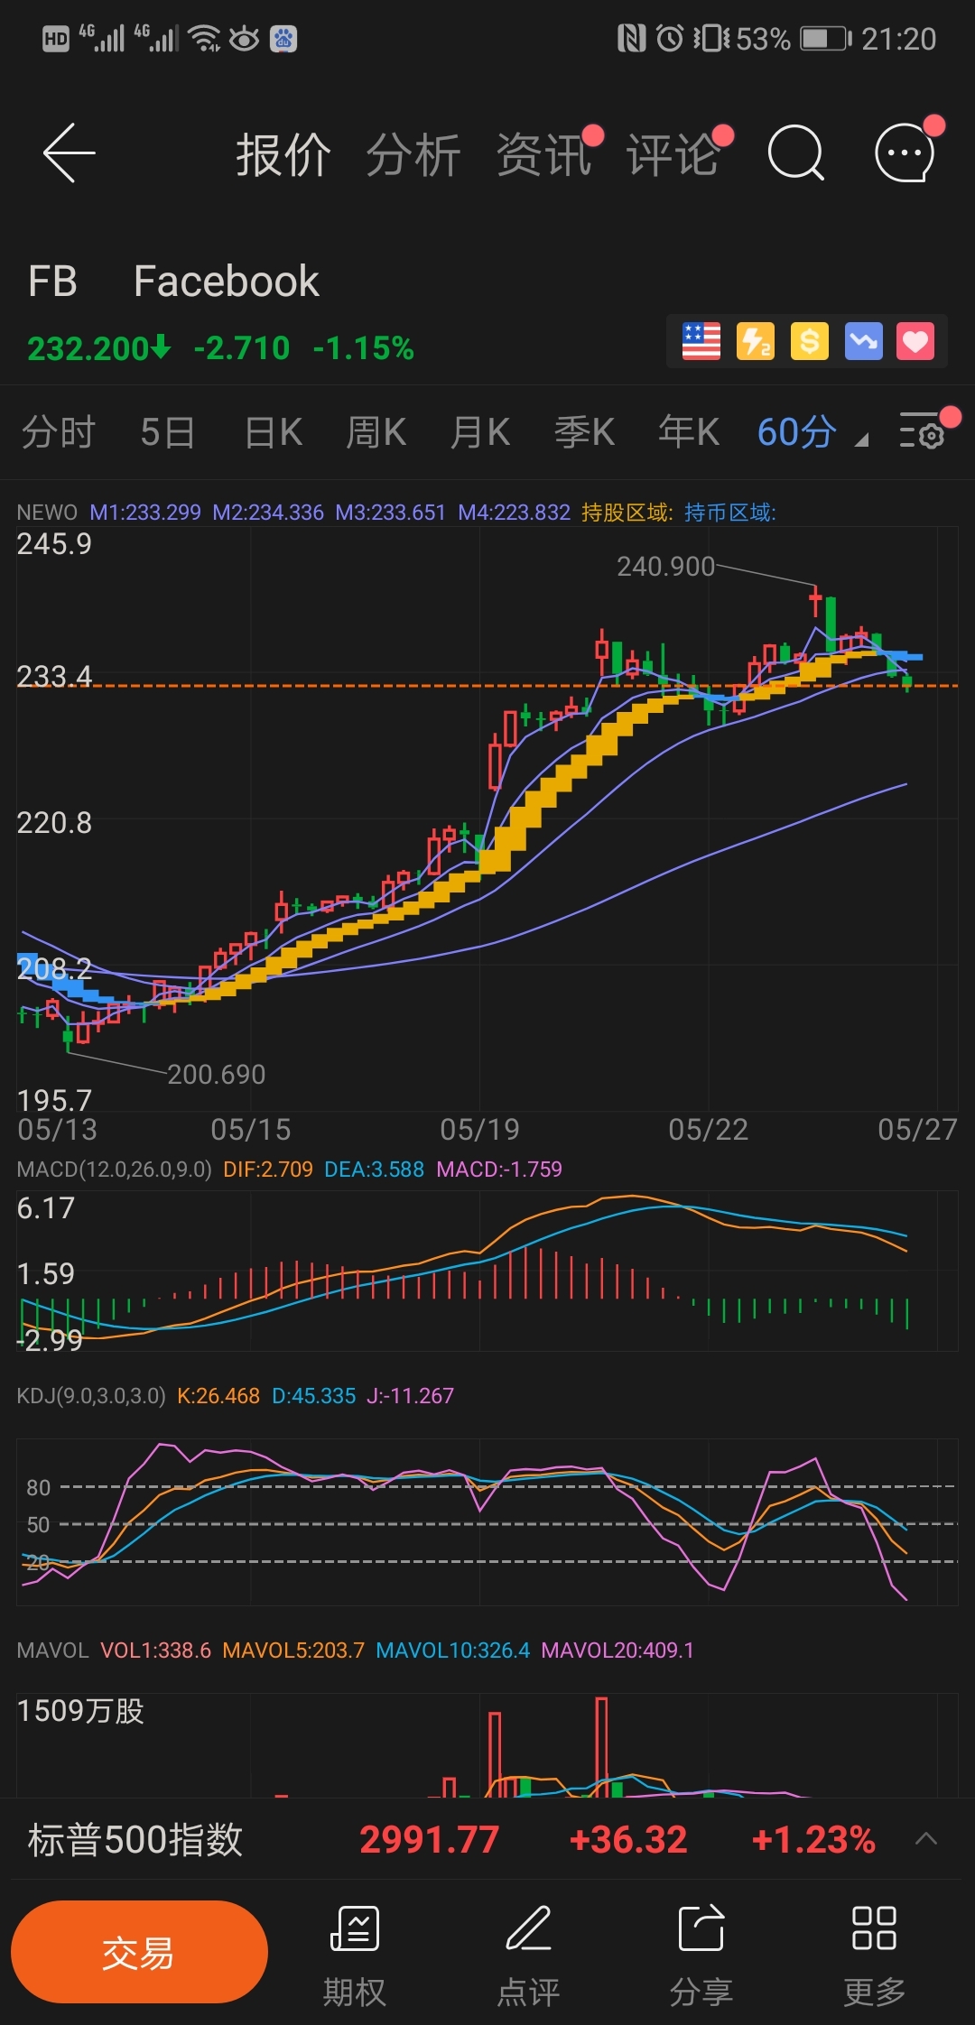This screenshot has width=975, height=2025.
Task: Tap the J:-11.267 KDJ value
Action: (x=411, y=1396)
